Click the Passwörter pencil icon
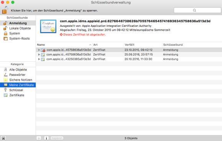This screenshot has height=141, width=222. click(x=5, y=75)
